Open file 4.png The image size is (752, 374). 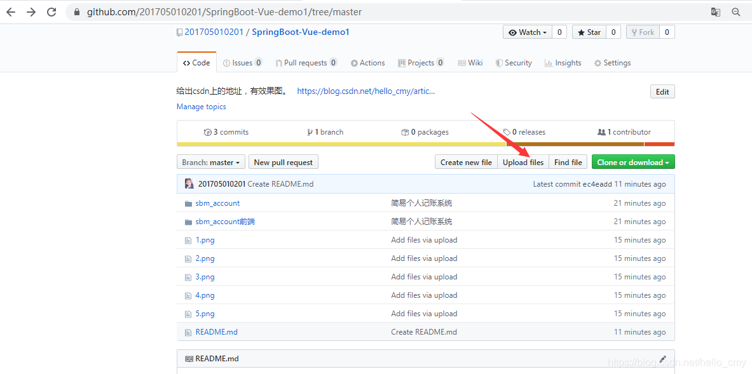point(205,295)
